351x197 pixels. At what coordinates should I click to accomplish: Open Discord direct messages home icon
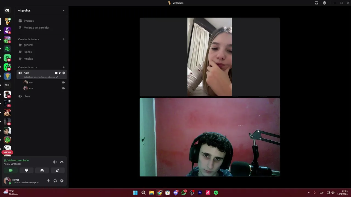point(7,10)
